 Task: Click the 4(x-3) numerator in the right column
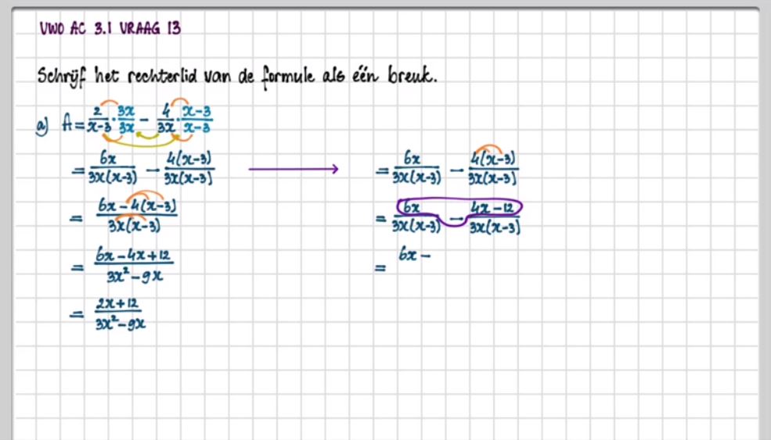click(x=493, y=159)
